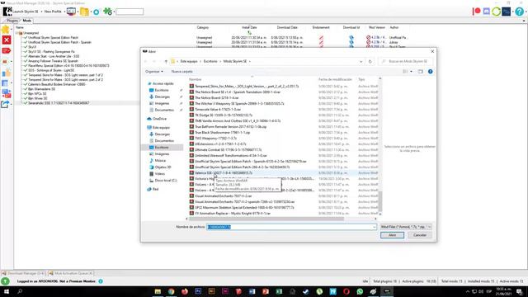Click New Profile in the toolbar
The height and width of the screenshot is (297, 528).
pyautogui.click(x=53, y=12)
